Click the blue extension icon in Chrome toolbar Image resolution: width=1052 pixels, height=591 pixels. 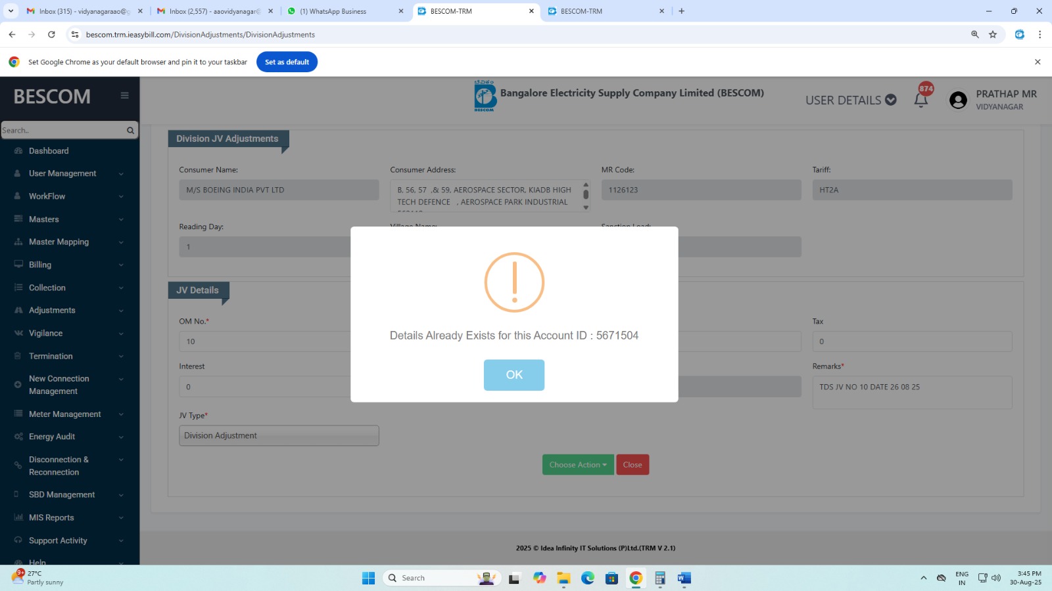click(x=1020, y=35)
